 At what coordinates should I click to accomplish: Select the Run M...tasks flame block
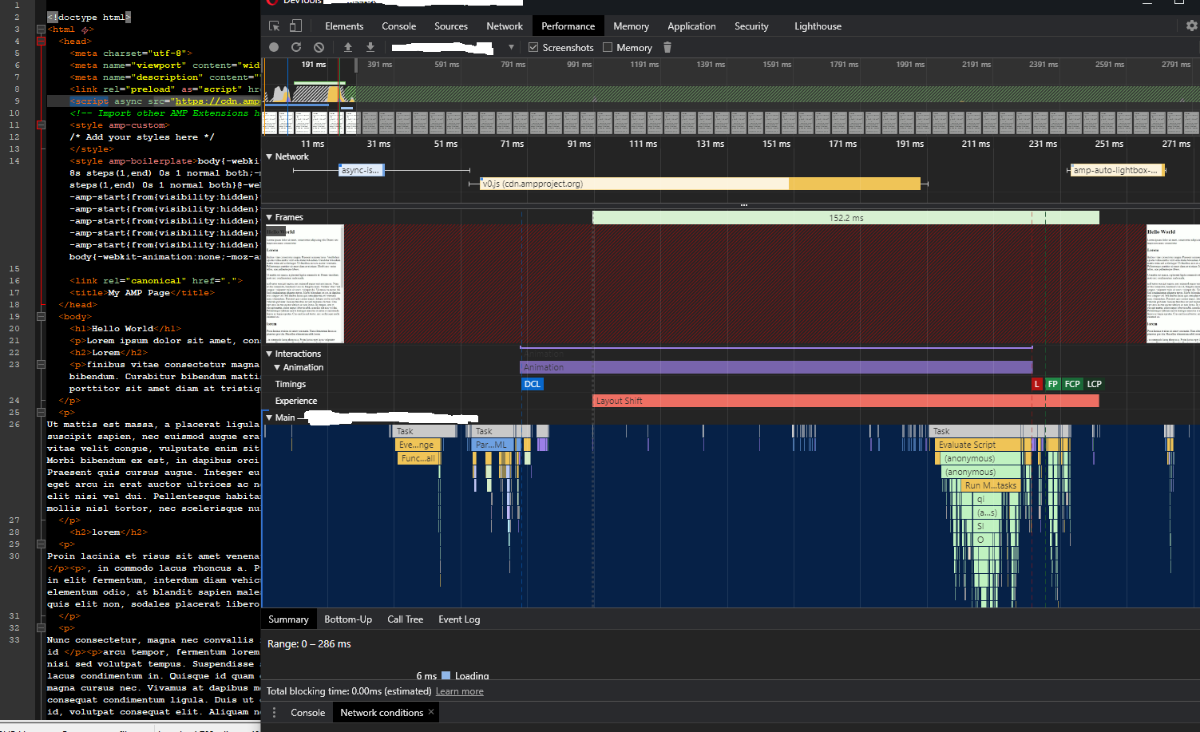[x=990, y=485]
